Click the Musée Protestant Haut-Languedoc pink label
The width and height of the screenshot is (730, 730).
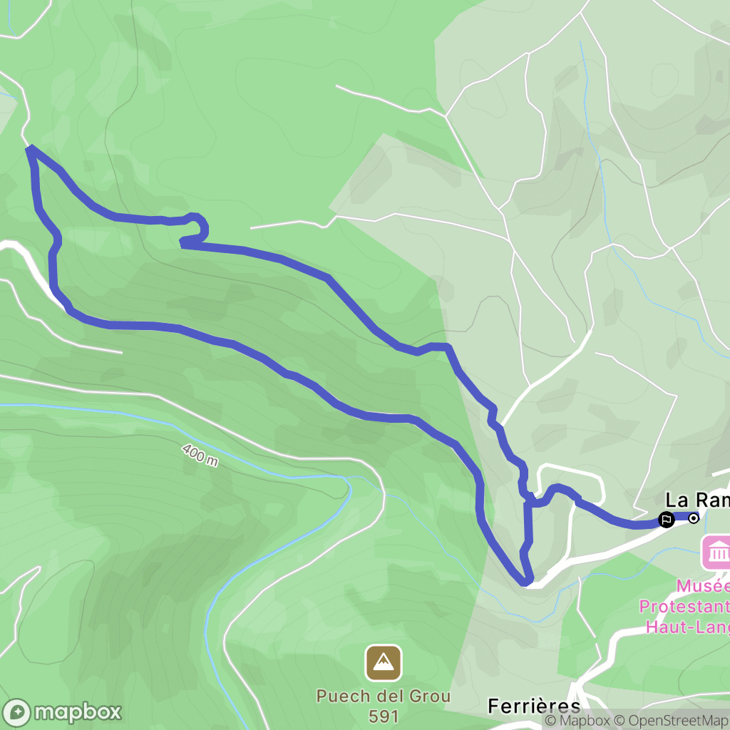point(684,606)
